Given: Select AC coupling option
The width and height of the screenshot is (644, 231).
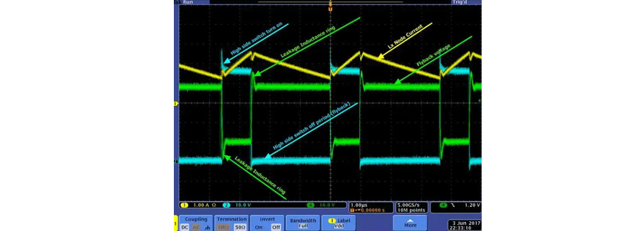Looking at the screenshot, I should point(196,227).
